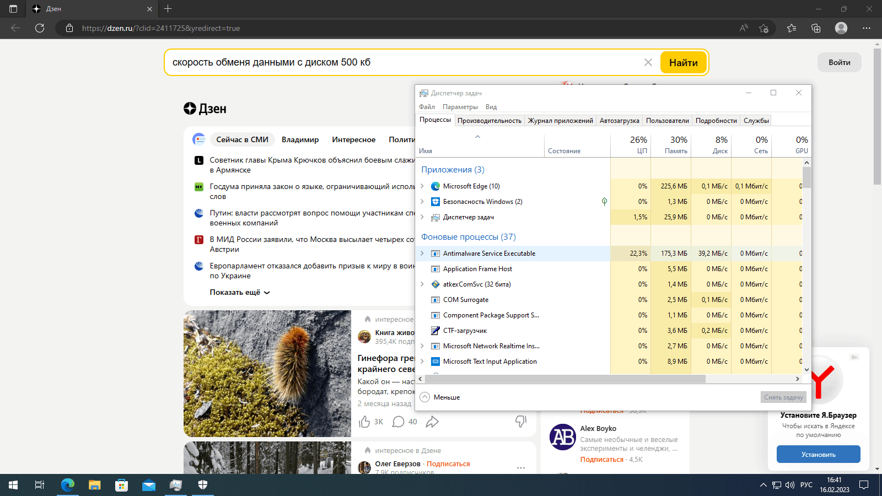The width and height of the screenshot is (882, 496).
Task: Sort processes by Память column header
Action: (671, 145)
